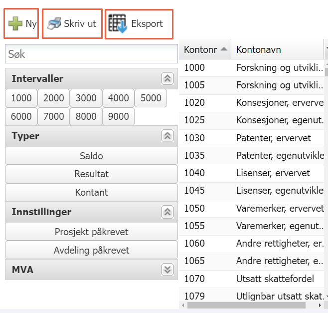328x313 pixels.
Task: Enable Prosjekt påkrevet setting
Action: point(91,232)
